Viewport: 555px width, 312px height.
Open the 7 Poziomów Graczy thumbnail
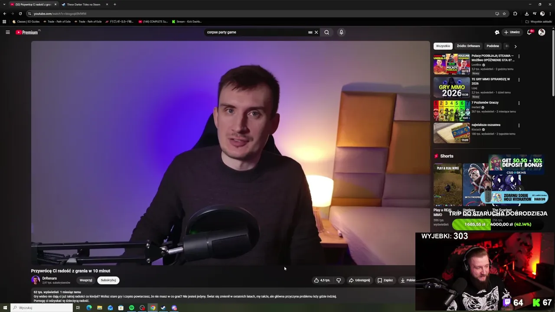pyautogui.click(x=451, y=111)
